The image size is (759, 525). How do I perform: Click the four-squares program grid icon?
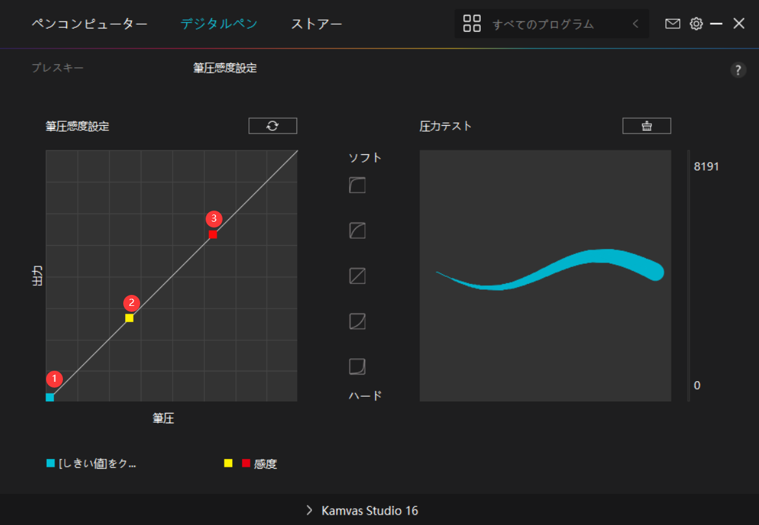pyautogui.click(x=472, y=24)
